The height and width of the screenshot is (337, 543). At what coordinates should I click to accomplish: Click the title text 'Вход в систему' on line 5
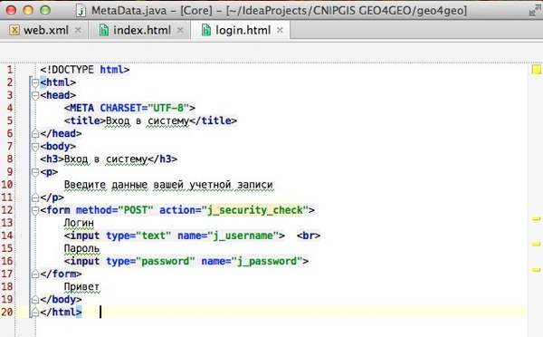tap(148, 121)
